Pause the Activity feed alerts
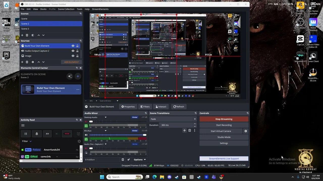 tap(26, 134)
